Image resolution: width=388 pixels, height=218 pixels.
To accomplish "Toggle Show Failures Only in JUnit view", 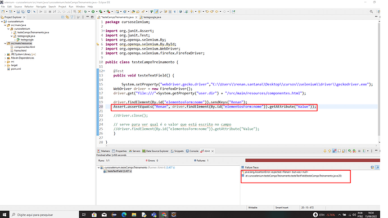I will [x=335, y=151].
